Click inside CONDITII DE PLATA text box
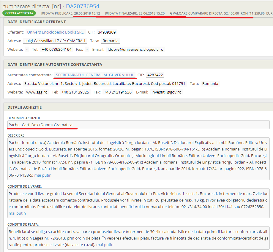Viewport: 273px width, 252px height. (x=138, y=238)
